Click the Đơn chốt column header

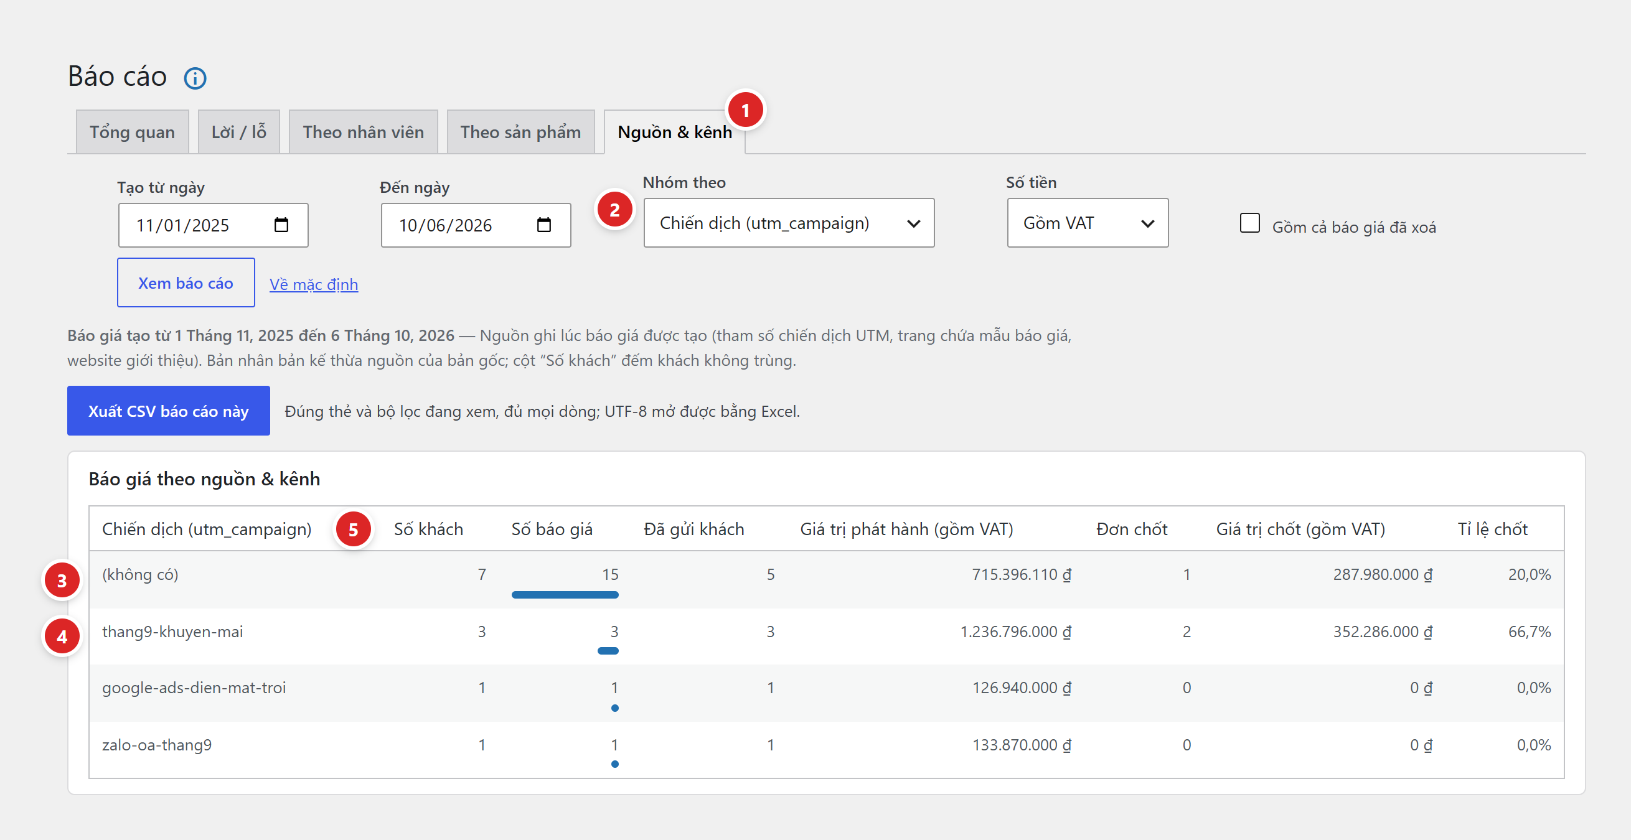(x=1132, y=528)
